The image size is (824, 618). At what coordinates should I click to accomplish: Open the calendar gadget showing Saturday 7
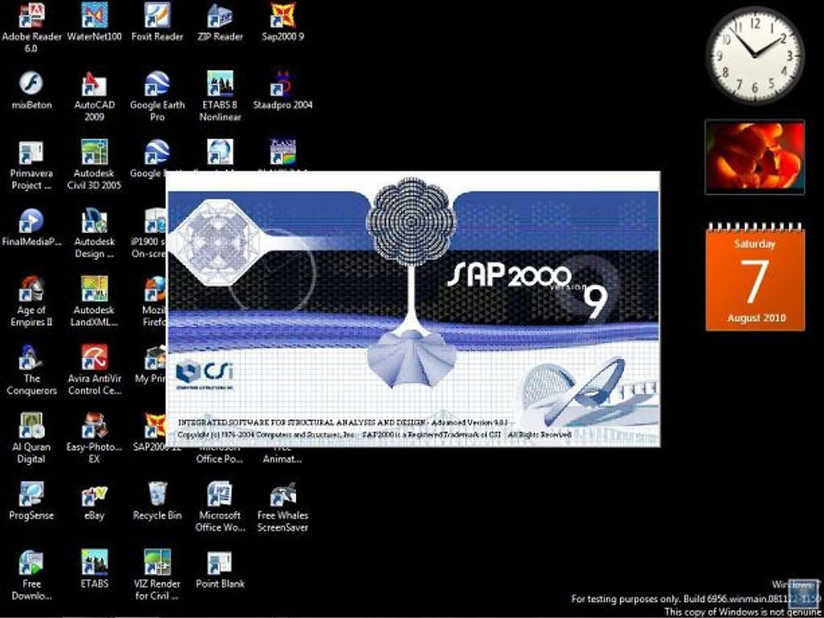(755, 277)
